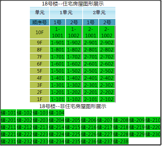Viewport: 162px width, 146px height.
Task: Select storage unit 储-237
Action: coord(105,141)
